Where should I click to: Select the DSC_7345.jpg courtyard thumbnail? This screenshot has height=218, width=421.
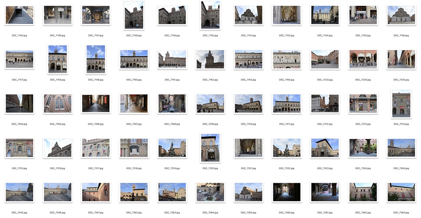point(19,192)
